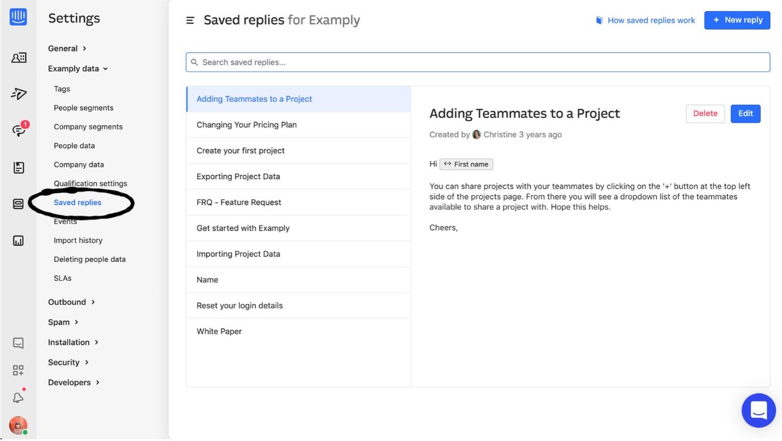Image resolution: width=782 pixels, height=441 pixels.
Task: Open the Contacts icon in left rail
Action: [x=18, y=57]
